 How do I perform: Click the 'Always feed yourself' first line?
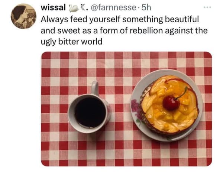pos(120,20)
